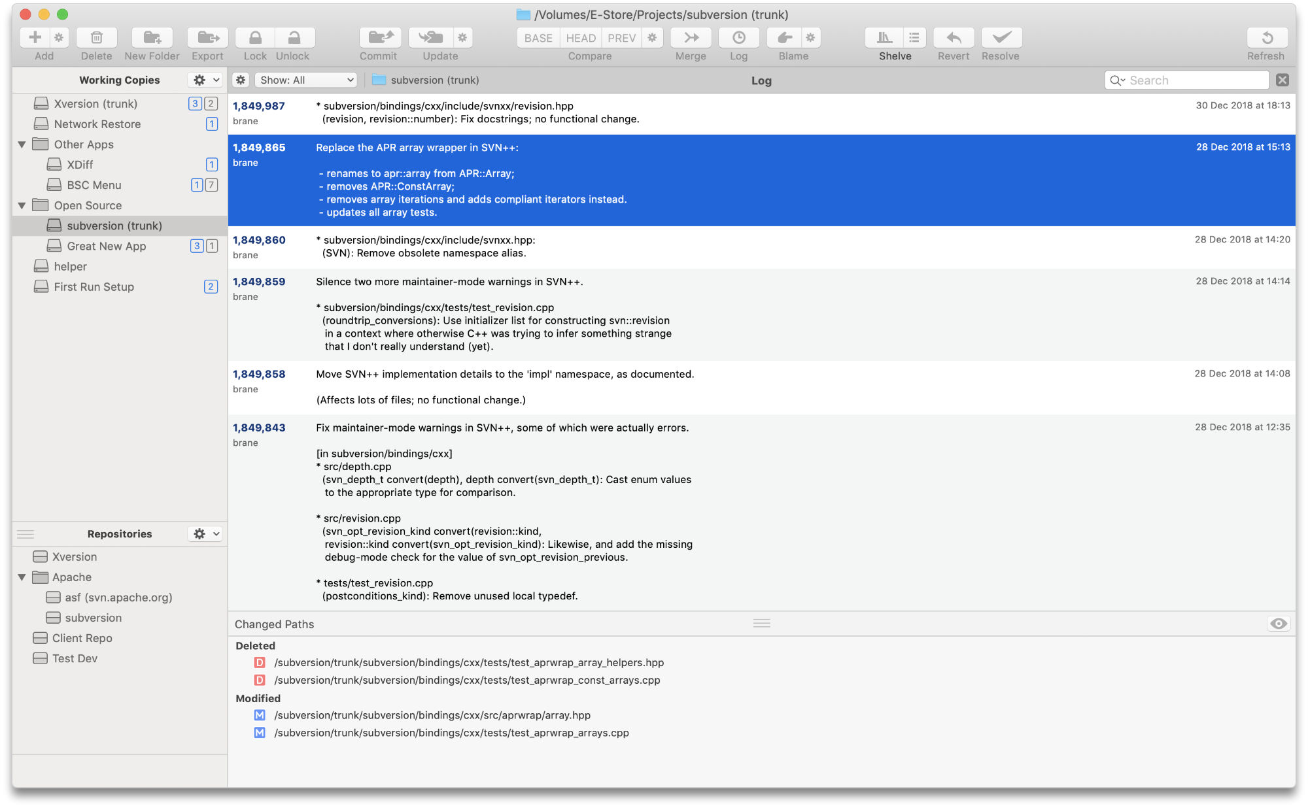The height and width of the screenshot is (808, 1308).
Task: Select BSC Menu working copy
Action: click(x=120, y=185)
